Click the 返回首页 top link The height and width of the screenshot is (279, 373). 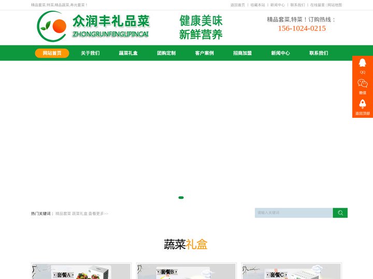coord(238,5)
